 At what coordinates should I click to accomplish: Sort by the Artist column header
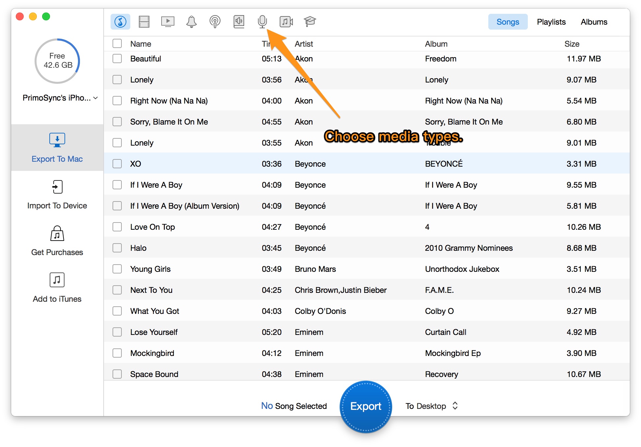pos(304,44)
